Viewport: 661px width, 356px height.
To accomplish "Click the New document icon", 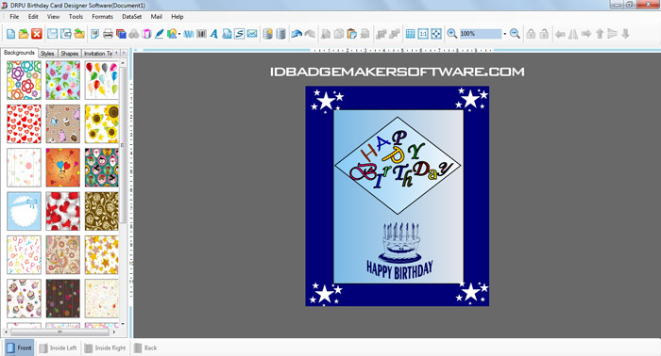I will point(11,34).
